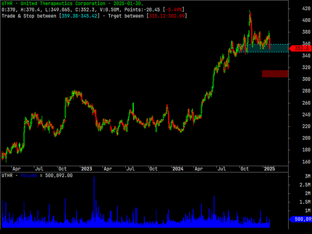Click the blue volume value tag
Viewport: 312px width, 234px height.
(301, 219)
